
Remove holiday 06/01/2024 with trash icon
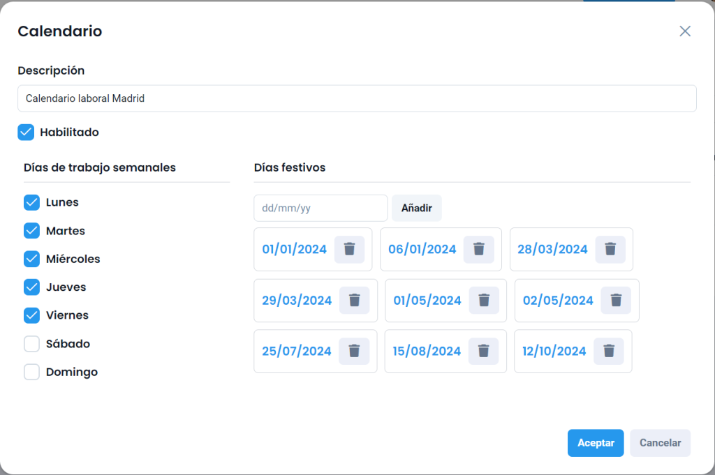(479, 250)
